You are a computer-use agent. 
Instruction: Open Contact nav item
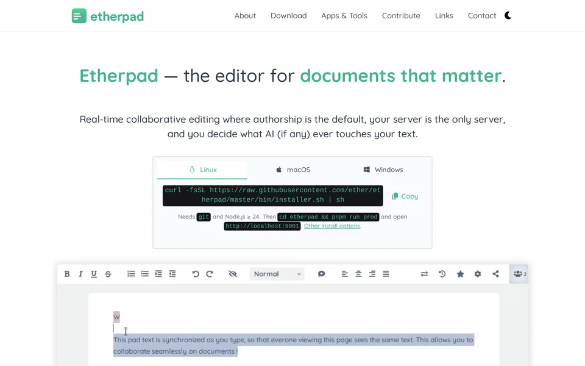click(x=481, y=16)
